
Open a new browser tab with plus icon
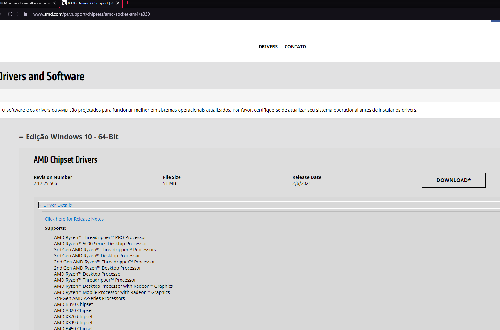click(x=127, y=3)
